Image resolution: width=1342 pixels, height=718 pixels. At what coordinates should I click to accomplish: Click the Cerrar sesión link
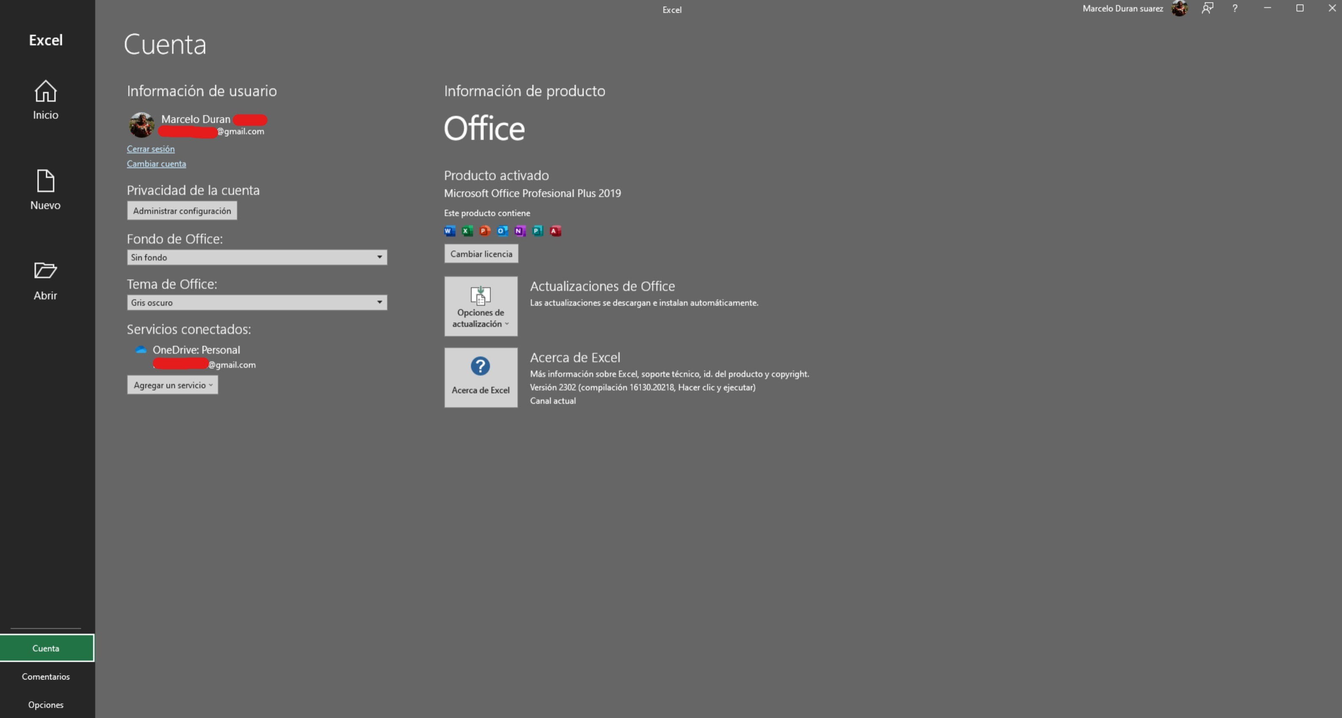(x=151, y=149)
